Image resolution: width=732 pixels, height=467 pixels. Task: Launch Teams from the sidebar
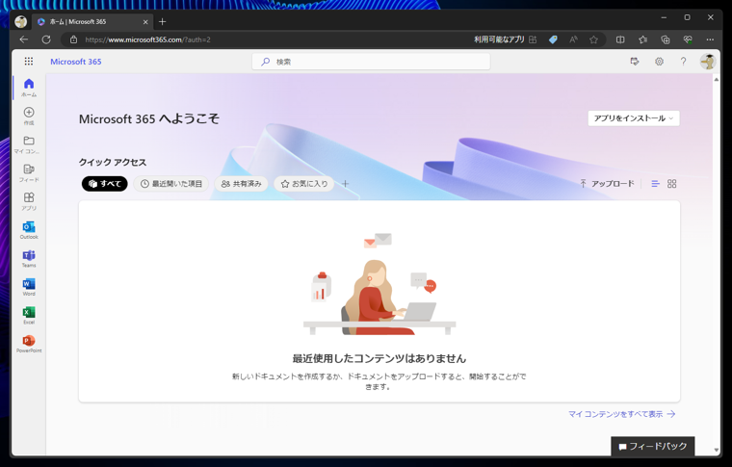[x=29, y=258]
